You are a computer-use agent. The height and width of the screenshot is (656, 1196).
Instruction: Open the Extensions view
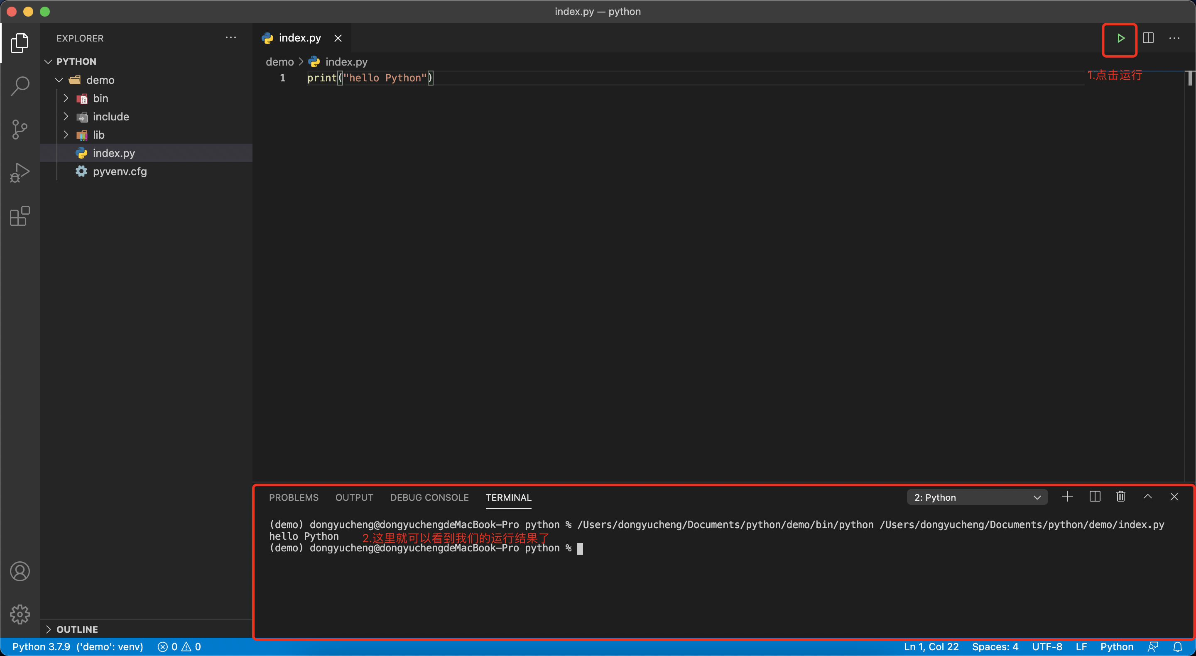[x=20, y=216]
